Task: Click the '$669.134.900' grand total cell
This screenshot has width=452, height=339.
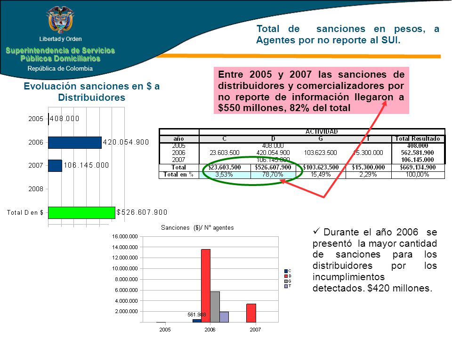Action: tap(418, 168)
